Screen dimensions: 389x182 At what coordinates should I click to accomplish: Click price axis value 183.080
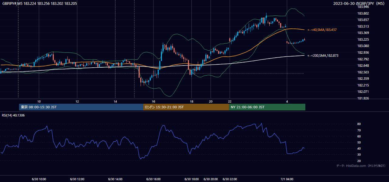(363, 46)
